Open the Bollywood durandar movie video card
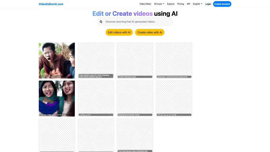Viewport: 270px width, 152px height. [135, 98]
